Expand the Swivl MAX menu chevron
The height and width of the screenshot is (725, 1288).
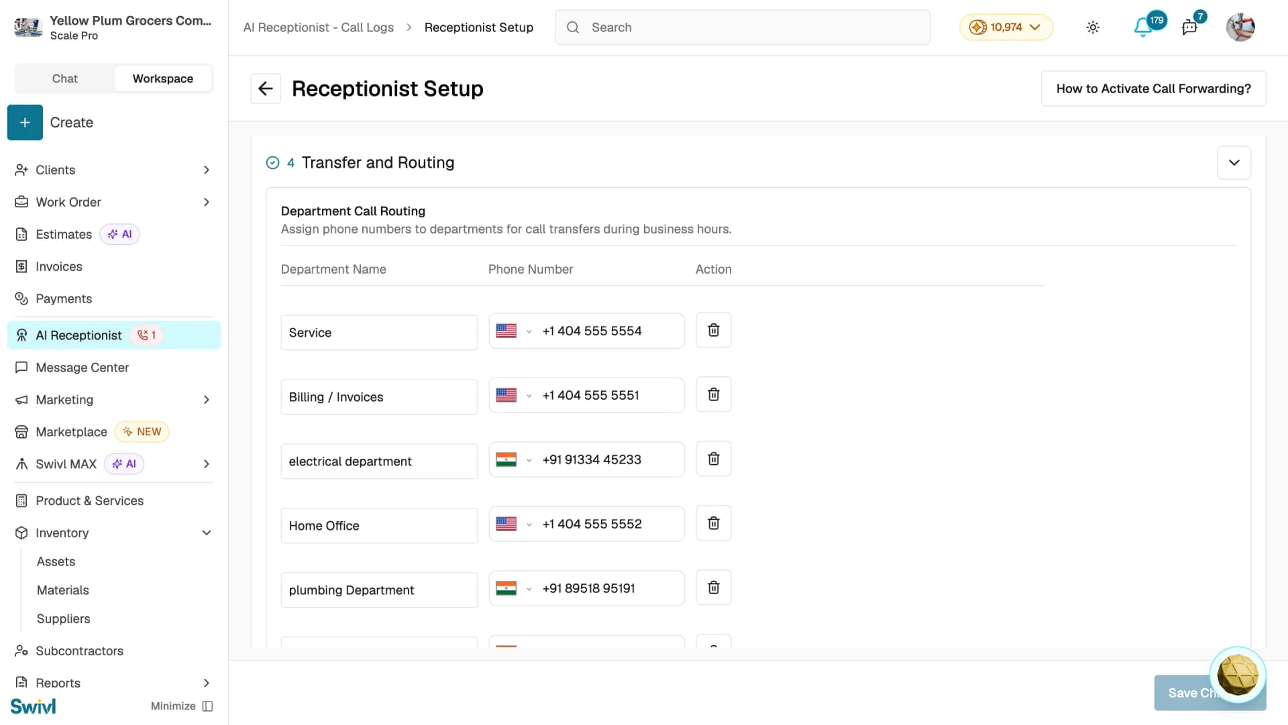click(207, 464)
